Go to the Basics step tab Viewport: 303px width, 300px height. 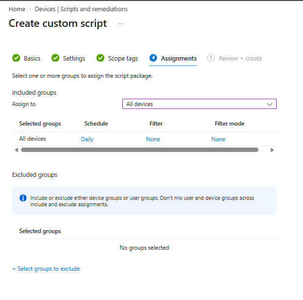pyautogui.click(x=26, y=58)
